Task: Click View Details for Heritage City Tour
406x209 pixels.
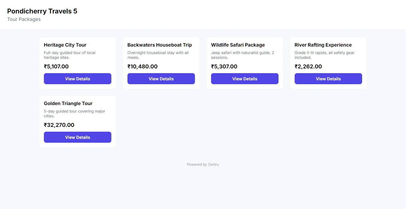Action: coord(78,79)
